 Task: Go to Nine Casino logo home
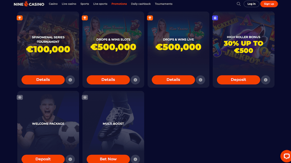[29, 4]
